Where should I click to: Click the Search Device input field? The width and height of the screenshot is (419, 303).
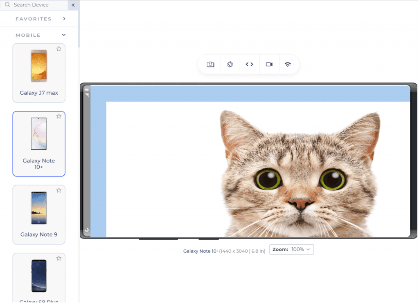coord(37,5)
